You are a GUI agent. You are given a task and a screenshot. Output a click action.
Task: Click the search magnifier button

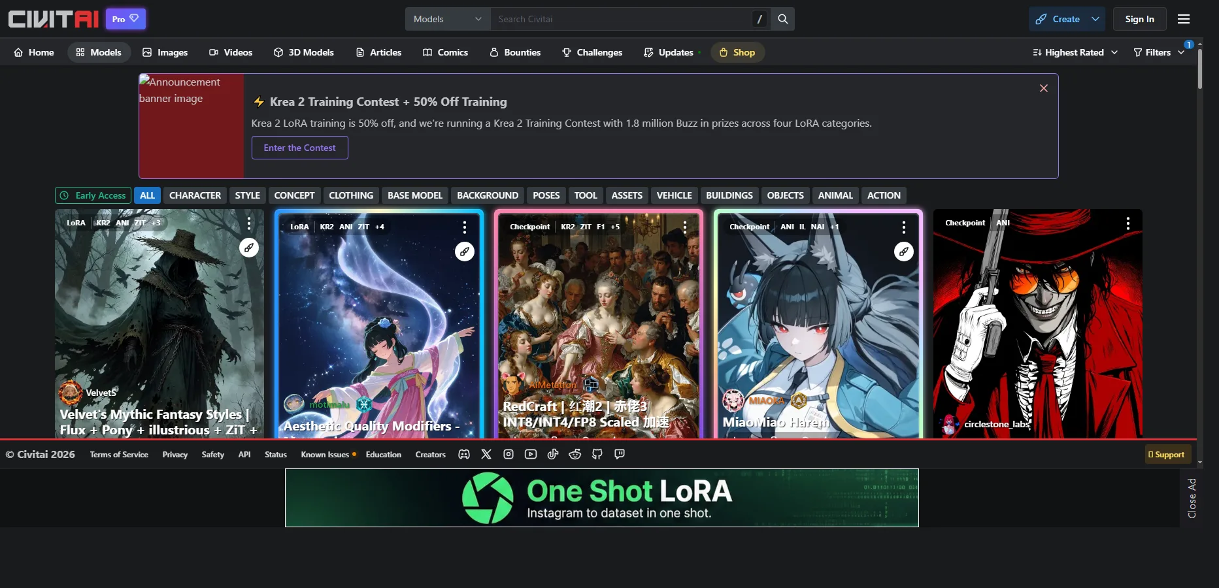point(782,19)
